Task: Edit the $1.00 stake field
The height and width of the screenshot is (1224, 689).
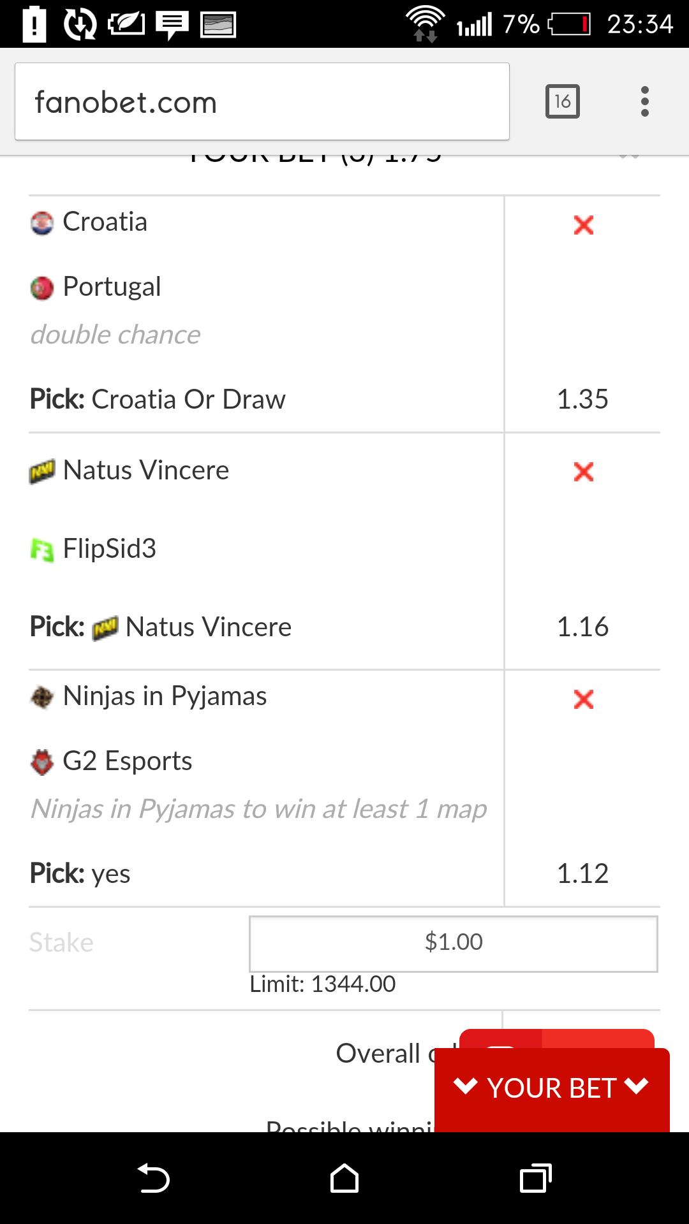Action: (454, 943)
